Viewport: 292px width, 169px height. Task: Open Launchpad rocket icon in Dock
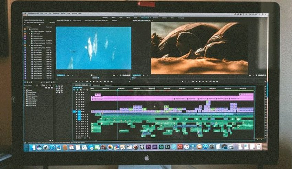point(46,148)
